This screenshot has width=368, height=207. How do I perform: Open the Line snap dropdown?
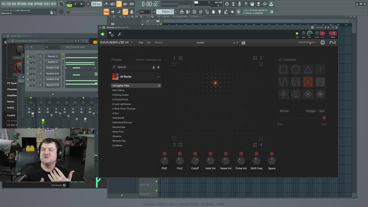coord(145,12)
